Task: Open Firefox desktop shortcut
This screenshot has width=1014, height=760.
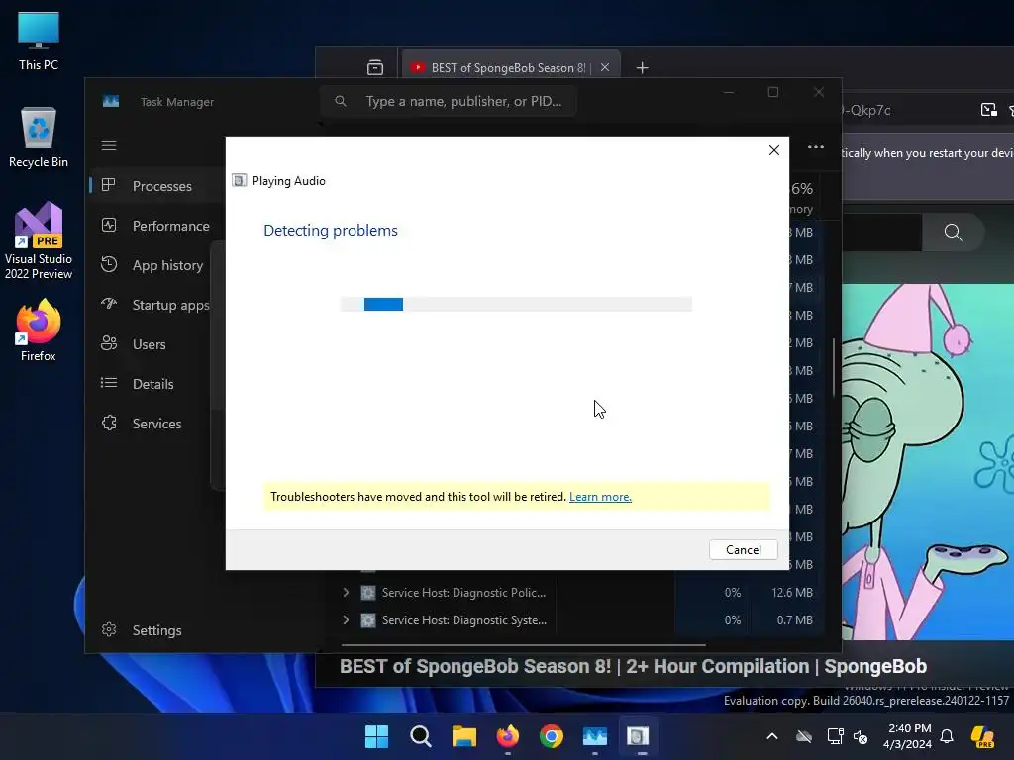Action: tap(39, 331)
